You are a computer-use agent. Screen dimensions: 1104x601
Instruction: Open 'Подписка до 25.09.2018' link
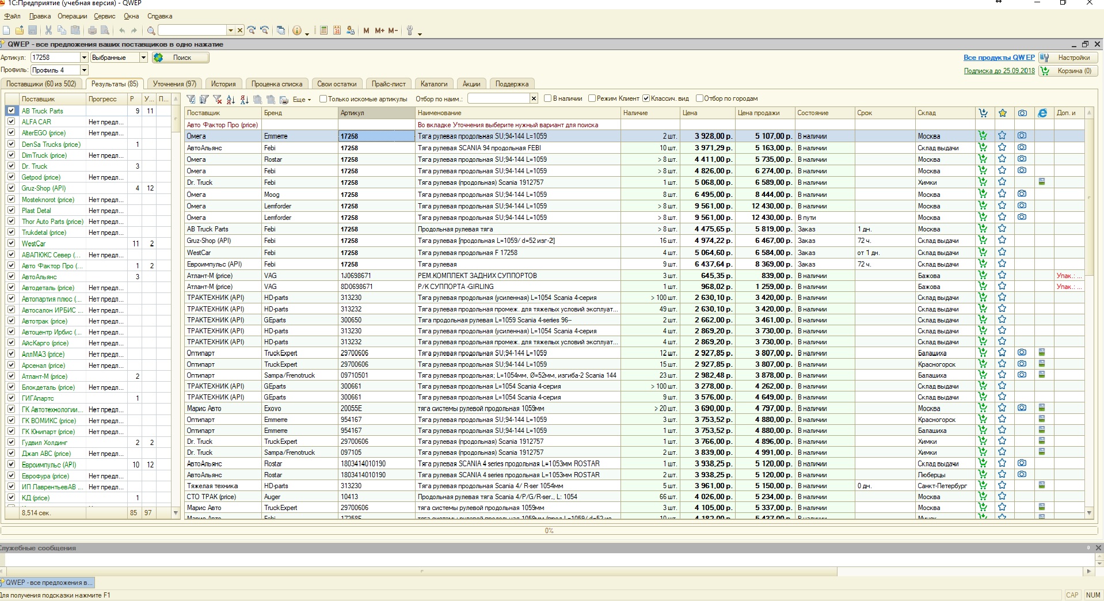(999, 71)
